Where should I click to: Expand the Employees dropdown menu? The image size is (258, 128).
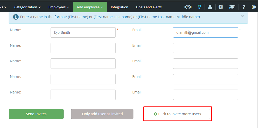point(59,7)
